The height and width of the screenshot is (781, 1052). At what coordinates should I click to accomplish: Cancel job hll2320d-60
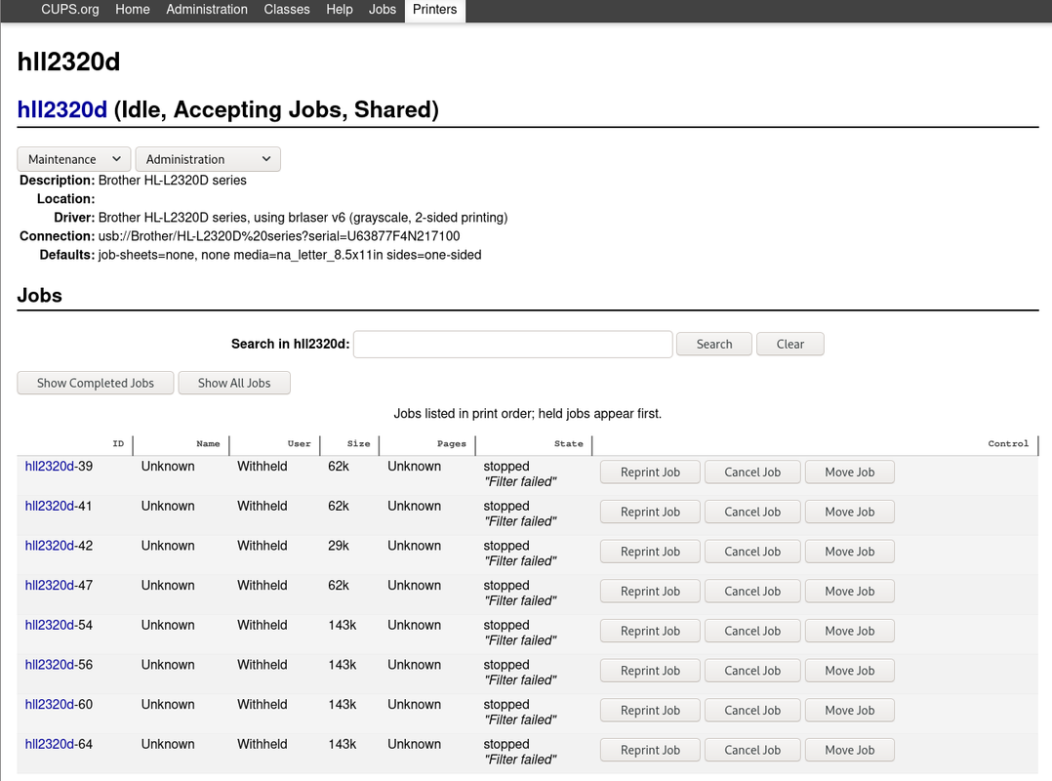[x=752, y=710]
